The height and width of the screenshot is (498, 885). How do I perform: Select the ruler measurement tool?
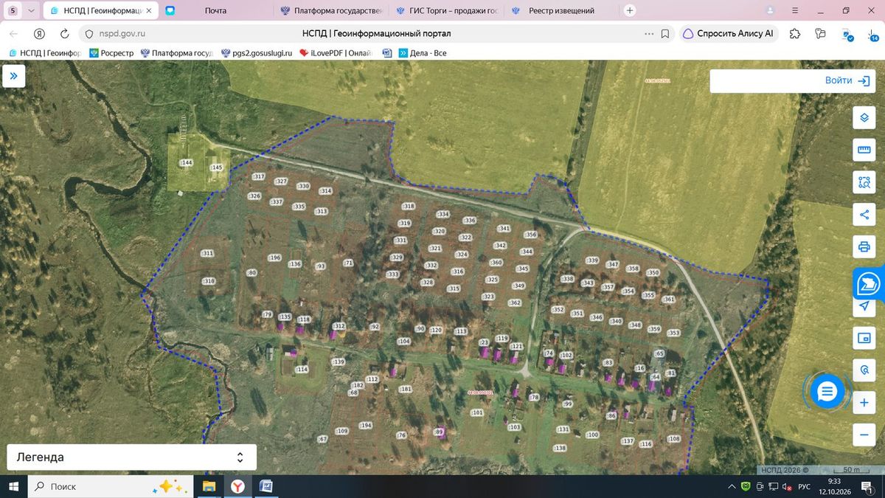click(864, 150)
